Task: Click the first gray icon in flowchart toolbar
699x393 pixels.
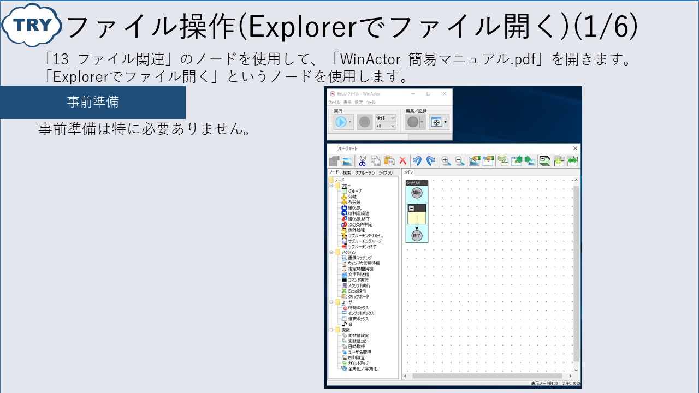Action: 334,160
